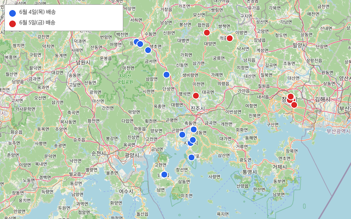The image size is (351, 219).
Task: Click the 벌교읍 label
Action: coord(75,174)
